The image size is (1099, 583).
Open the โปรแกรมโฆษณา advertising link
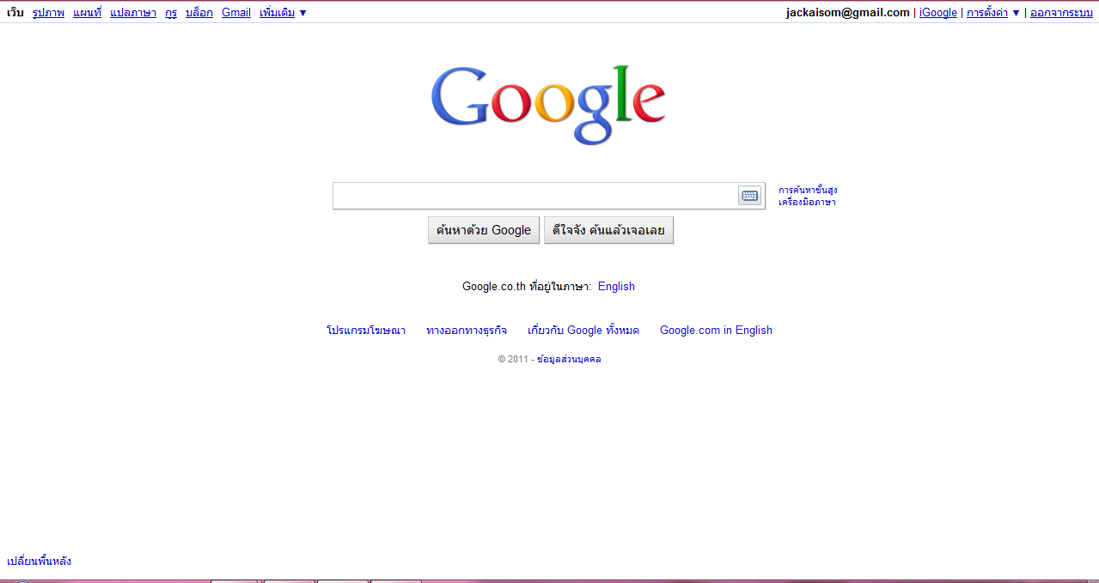click(x=366, y=331)
